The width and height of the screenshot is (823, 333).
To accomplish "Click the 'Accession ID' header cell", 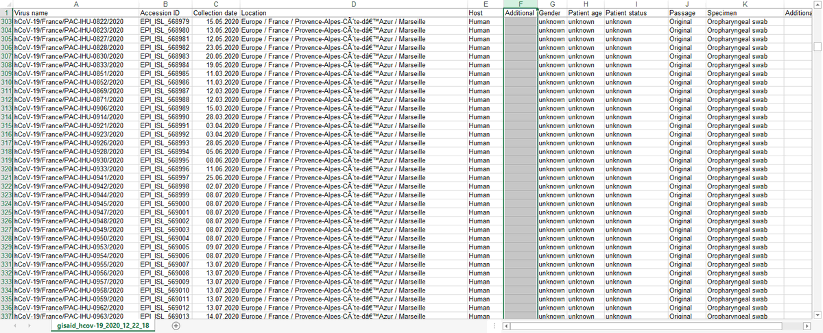I will 165,13.
